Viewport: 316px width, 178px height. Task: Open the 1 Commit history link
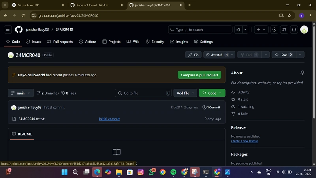pos(211,107)
